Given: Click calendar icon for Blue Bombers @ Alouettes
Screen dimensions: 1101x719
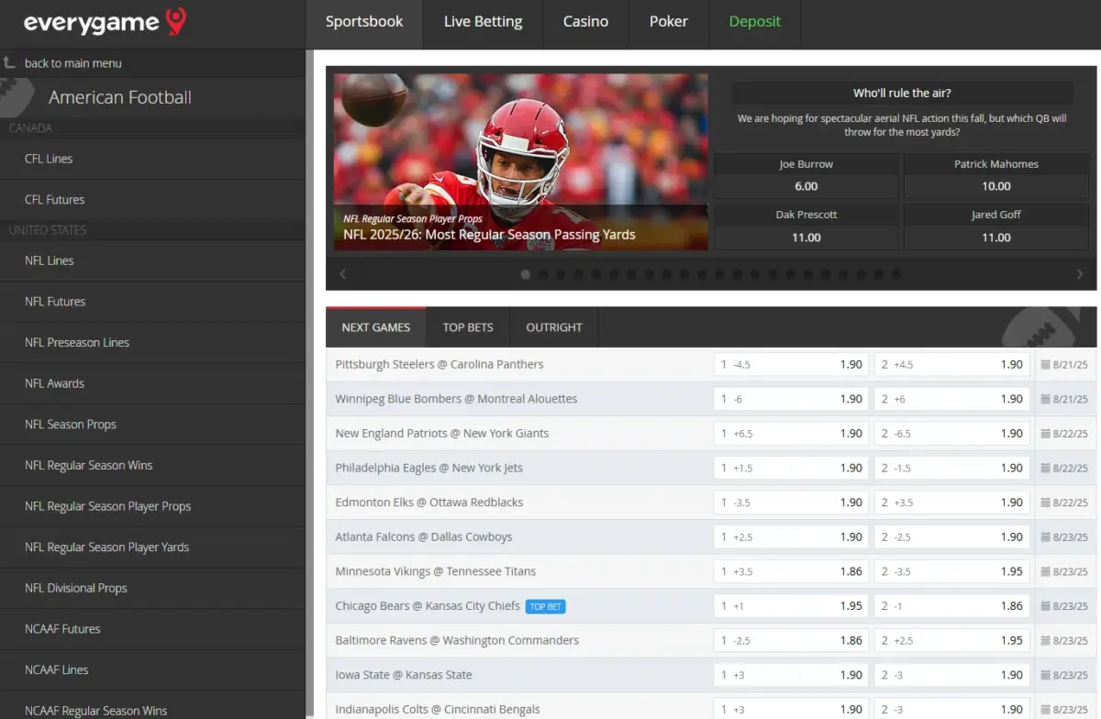Looking at the screenshot, I should pyautogui.click(x=1045, y=399).
